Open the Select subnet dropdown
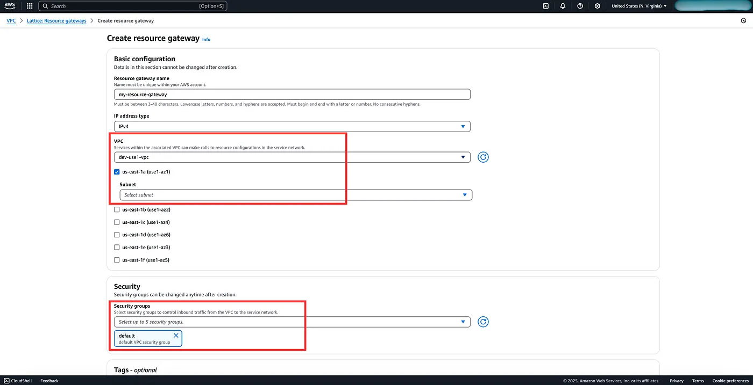 pos(296,195)
